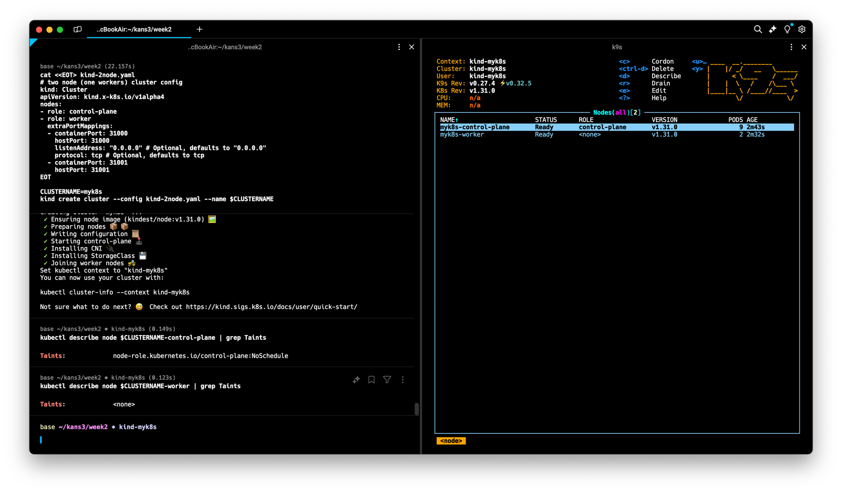The height and width of the screenshot is (493, 842).
Task: Click the blue flag marker at pane corner
Action: coord(33,42)
